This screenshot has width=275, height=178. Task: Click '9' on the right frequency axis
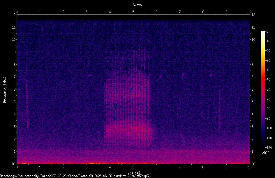[x=252, y=52]
